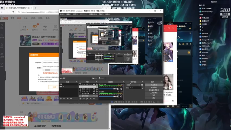Add a new source with the Sources plus icon
This screenshot has width=231, height=130.
81,99
